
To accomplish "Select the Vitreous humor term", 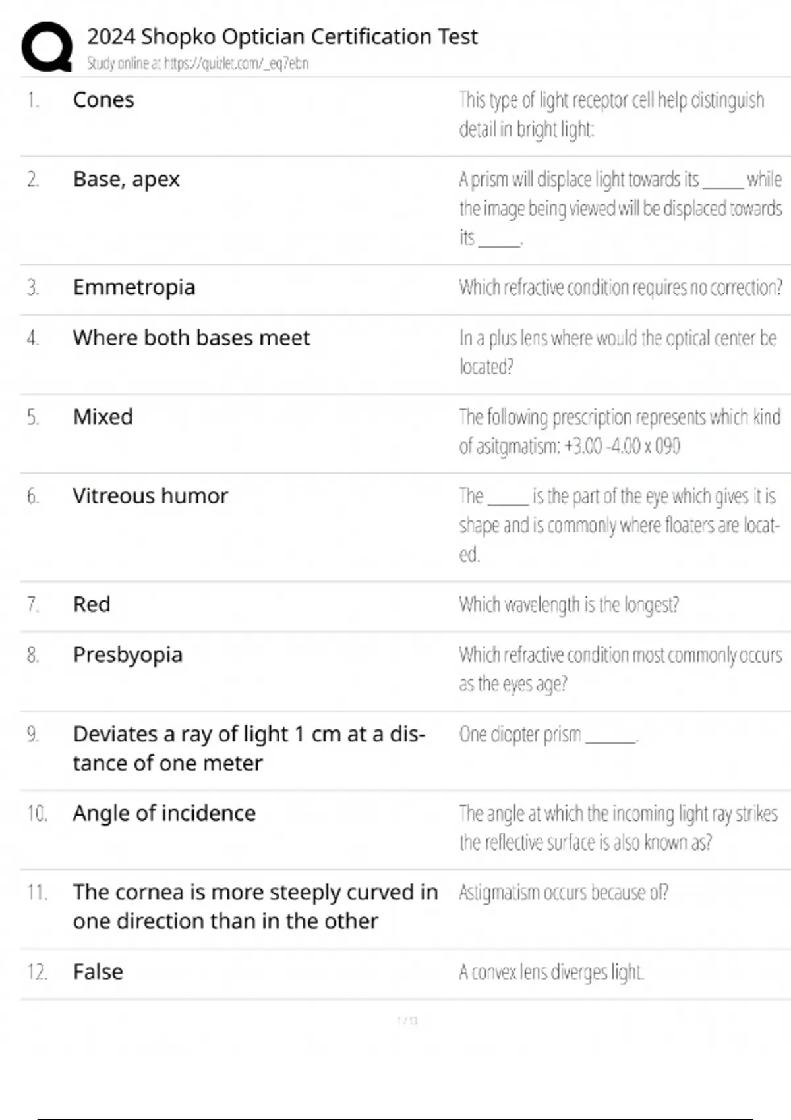I will coord(150,495).
